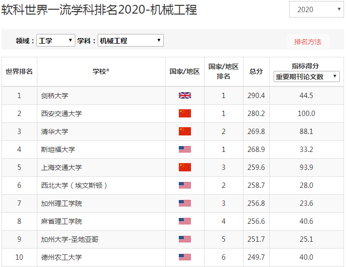346x267 pixels.
Task: Click total score 251.7
Action: click(x=256, y=239)
